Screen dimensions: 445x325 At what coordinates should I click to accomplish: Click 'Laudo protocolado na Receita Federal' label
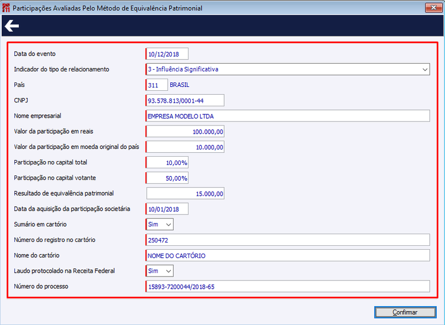tap(65, 271)
